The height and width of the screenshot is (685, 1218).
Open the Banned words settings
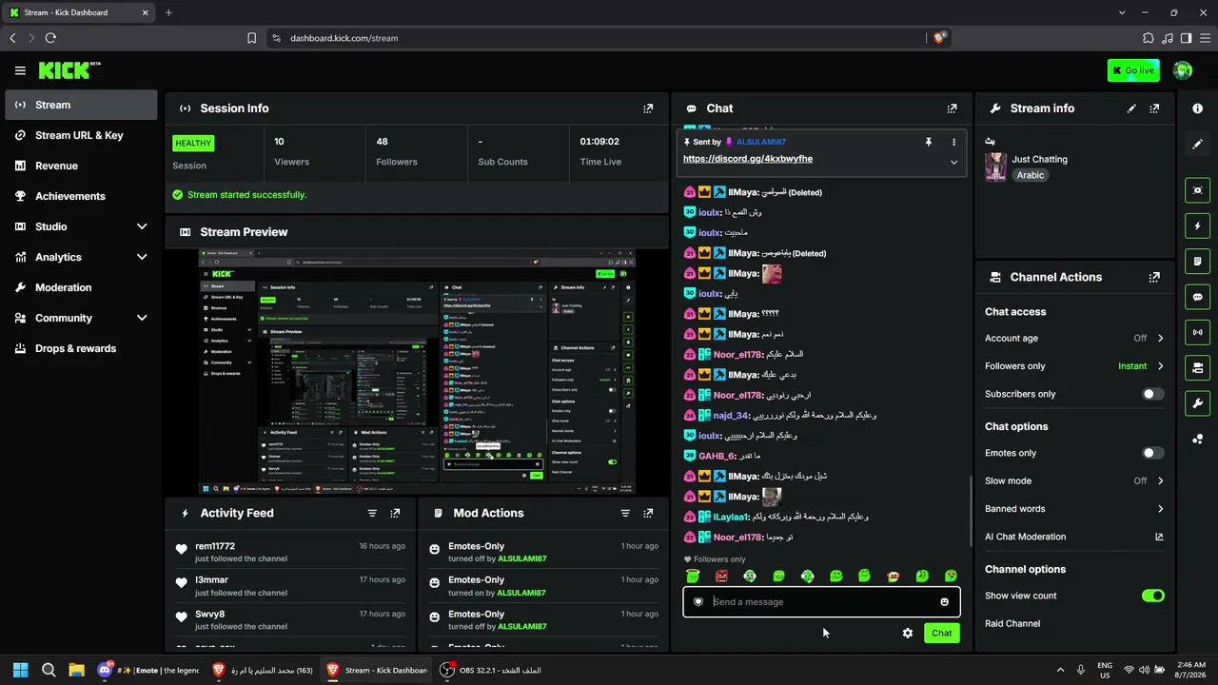pos(1074,509)
